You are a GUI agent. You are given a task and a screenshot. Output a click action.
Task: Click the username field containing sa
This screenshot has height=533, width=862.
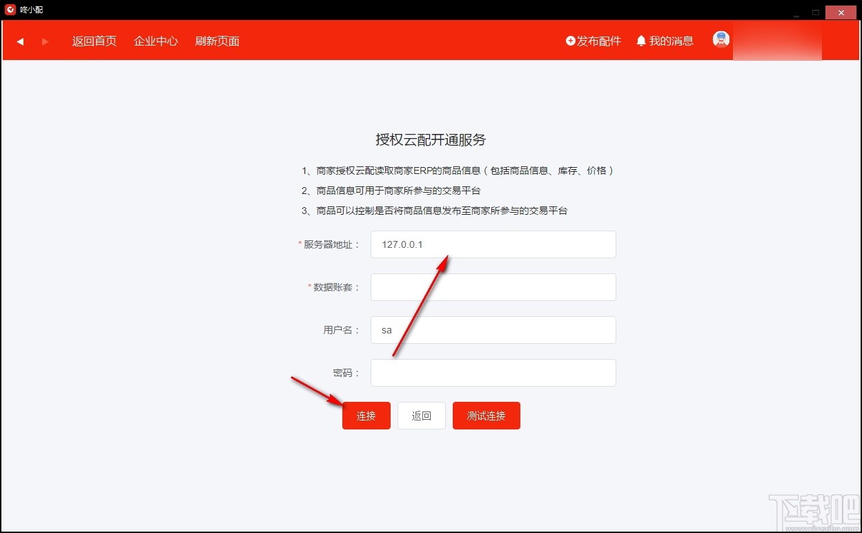pos(493,330)
